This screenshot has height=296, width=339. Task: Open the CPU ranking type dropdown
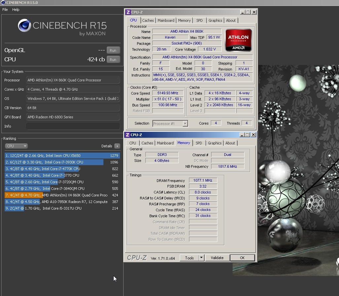pos(16,146)
